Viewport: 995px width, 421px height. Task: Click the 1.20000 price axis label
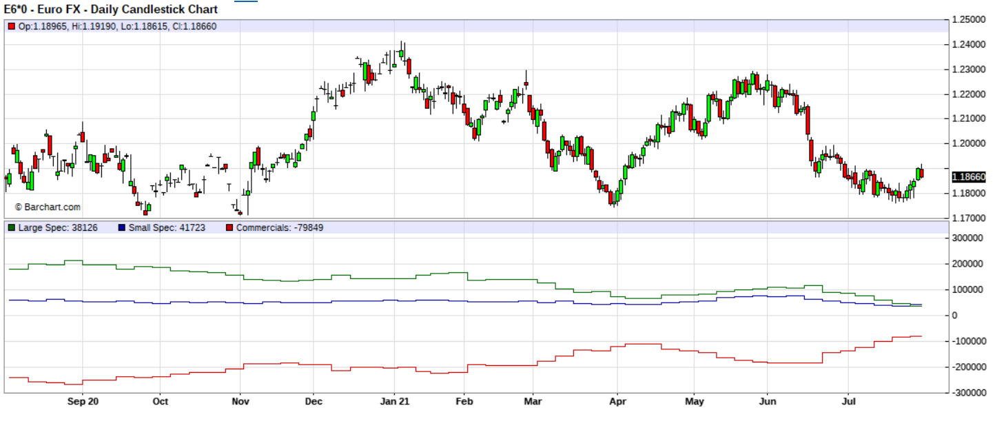click(x=968, y=144)
